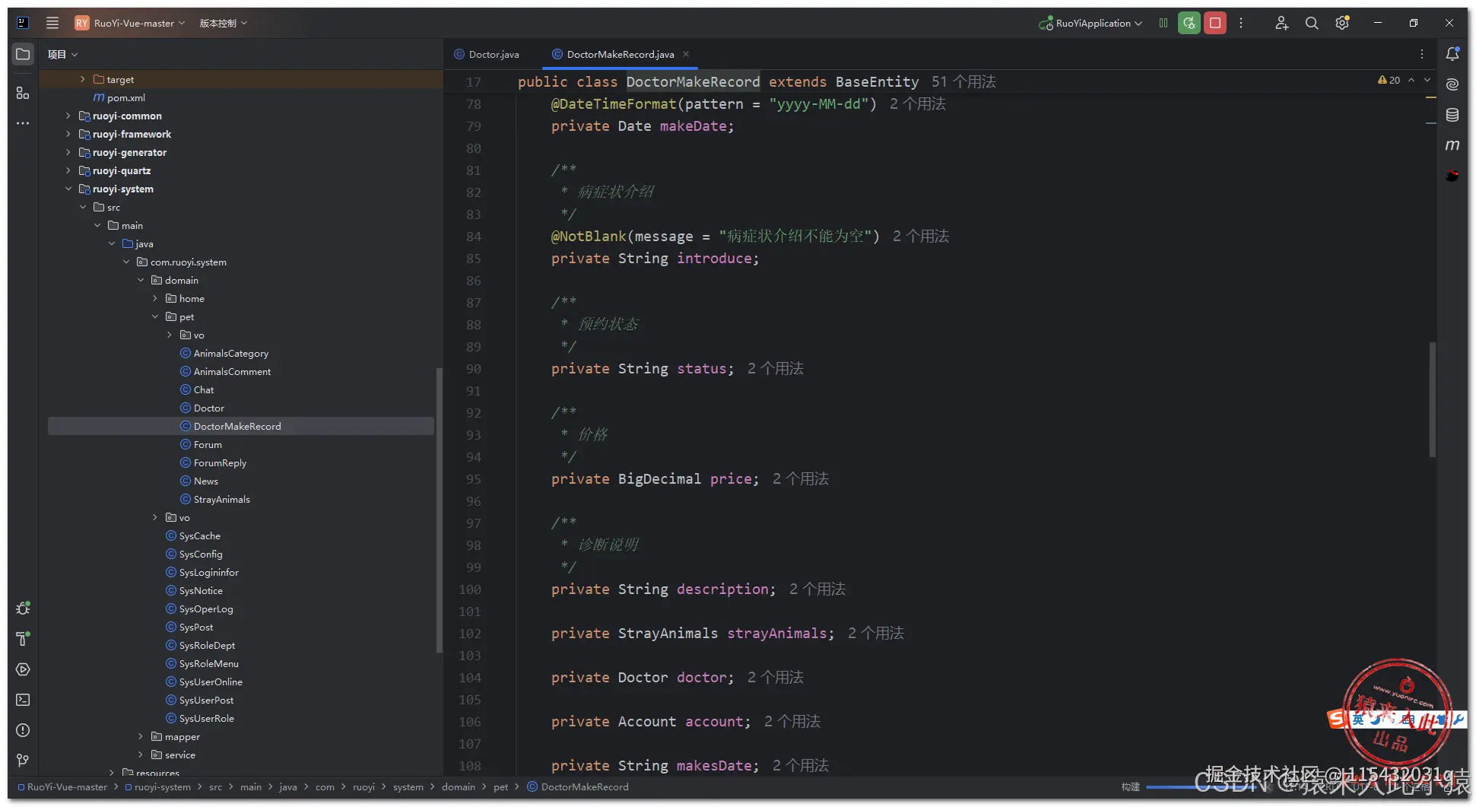Click the 51 usages hint on class declaration
Screen dimensions: 1476x807
coord(963,82)
